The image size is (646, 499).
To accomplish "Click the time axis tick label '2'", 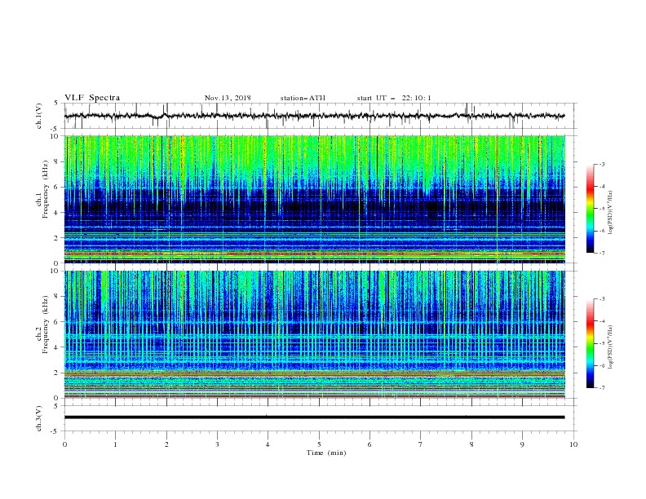I will (x=166, y=444).
